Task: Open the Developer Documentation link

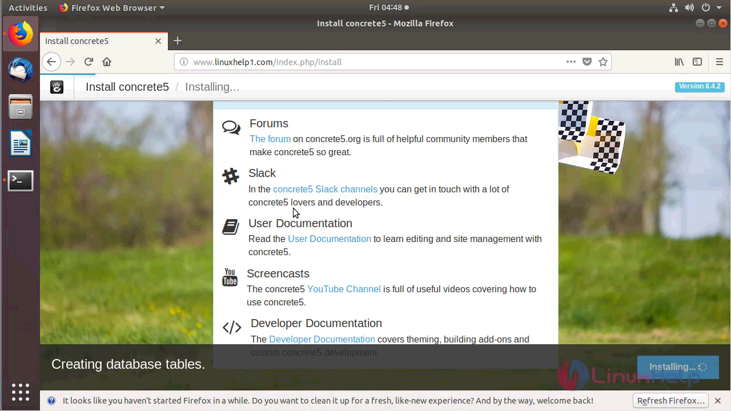Action: (x=322, y=339)
